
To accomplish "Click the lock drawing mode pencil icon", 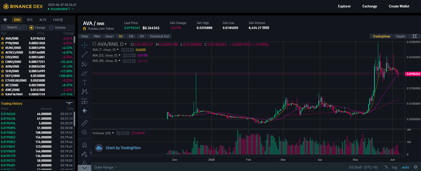I will pos(85,154).
